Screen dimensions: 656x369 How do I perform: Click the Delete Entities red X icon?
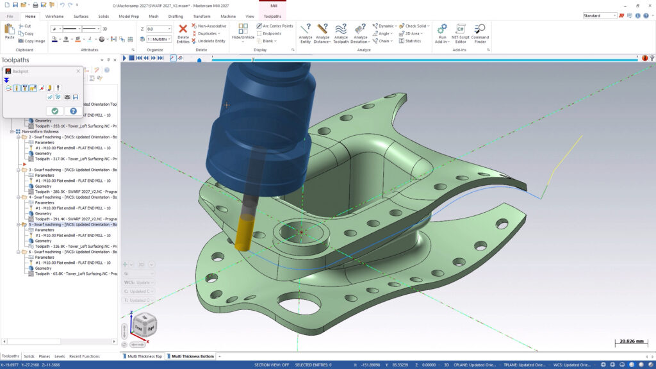pos(183,29)
